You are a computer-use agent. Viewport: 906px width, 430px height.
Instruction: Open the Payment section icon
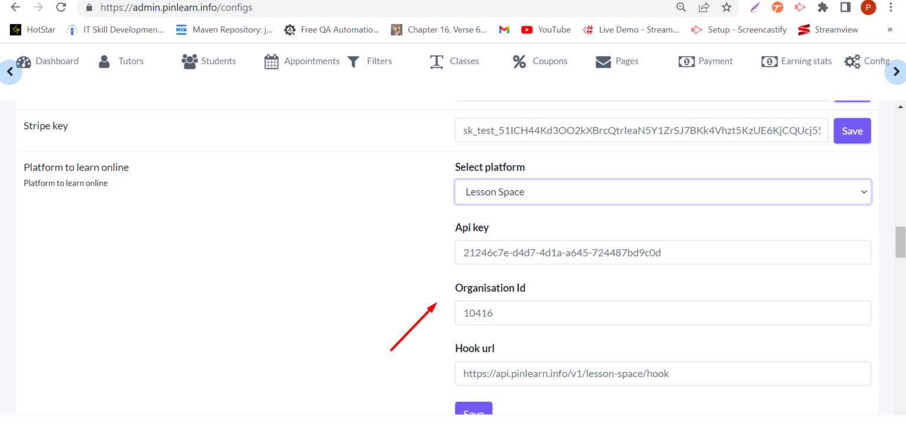click(687, 61)
